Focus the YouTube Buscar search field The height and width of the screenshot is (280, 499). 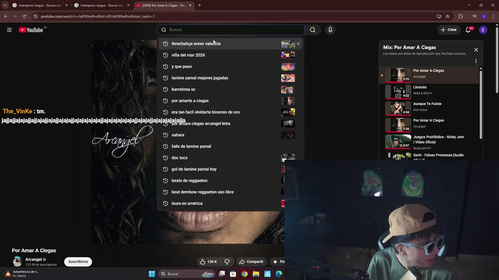[x=231, y=30]
